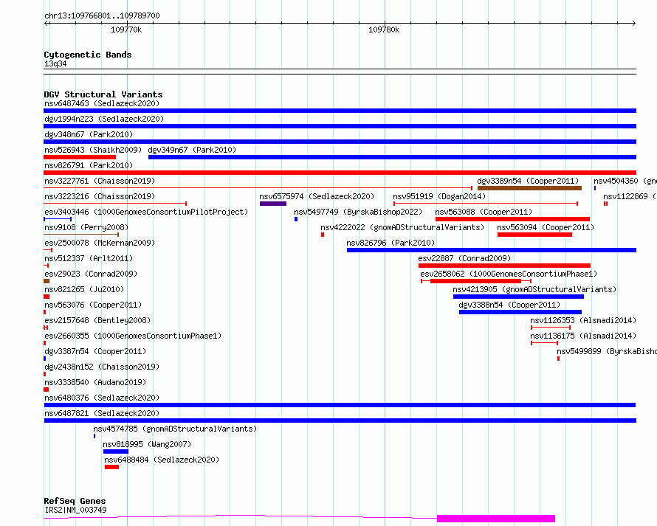The width and height of the screenshot is (657, 526).
Task: Click the nsv3223216 (Chaisson2019) label
Action: pos(100,196)
